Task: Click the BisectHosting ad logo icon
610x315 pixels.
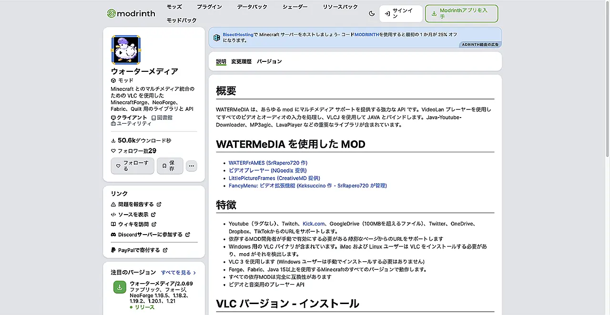Action: click(217, 37)
